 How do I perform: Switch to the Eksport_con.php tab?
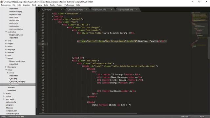99,10
